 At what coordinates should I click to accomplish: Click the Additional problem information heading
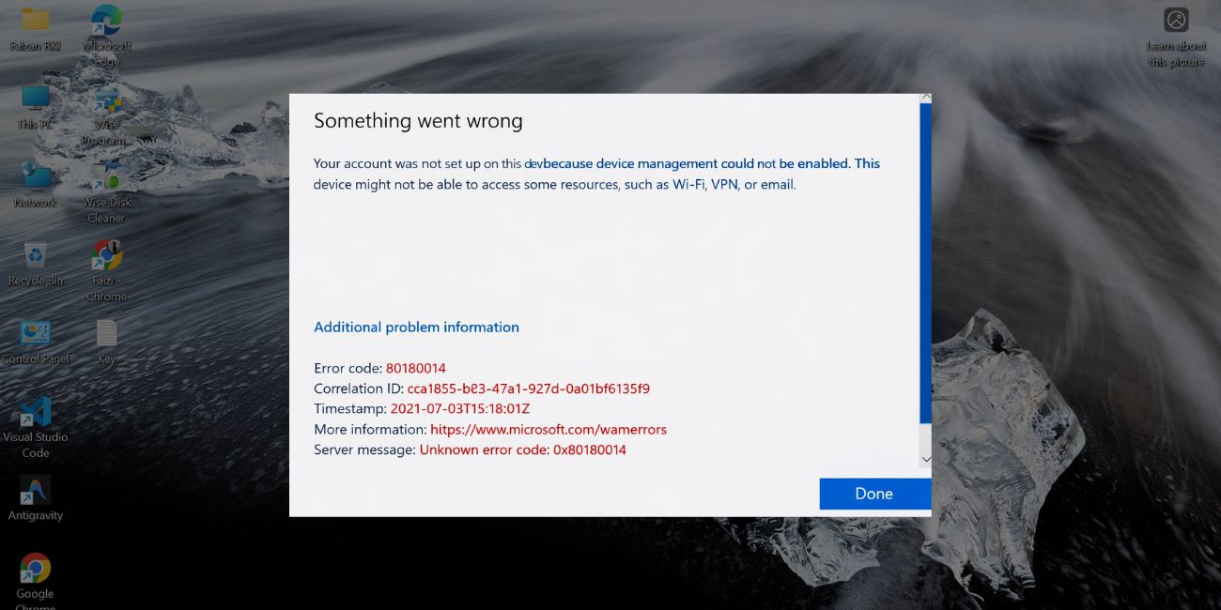pos(416,327)
